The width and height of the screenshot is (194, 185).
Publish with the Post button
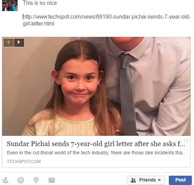[180, 180]
